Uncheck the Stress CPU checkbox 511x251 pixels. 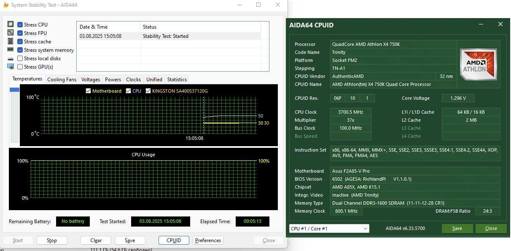point(20,24)
